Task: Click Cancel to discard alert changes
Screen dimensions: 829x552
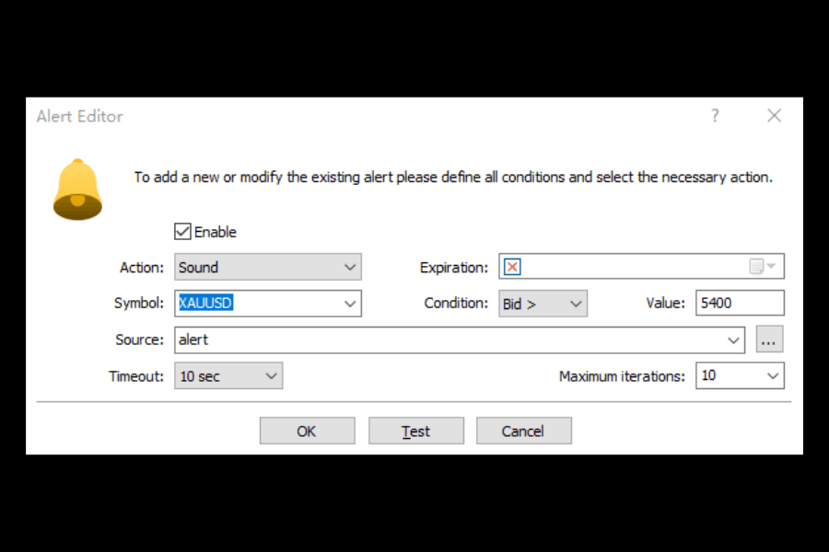Action: pyautogui.click(x=523, y=430)
